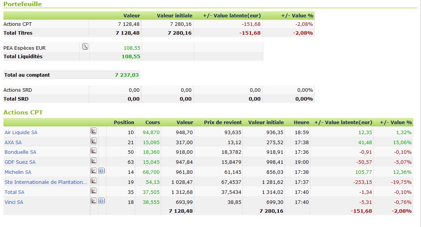This screenshot has width=421, height=227.
Task: Open the Total SA stock link
Action: tap(14, 192)
